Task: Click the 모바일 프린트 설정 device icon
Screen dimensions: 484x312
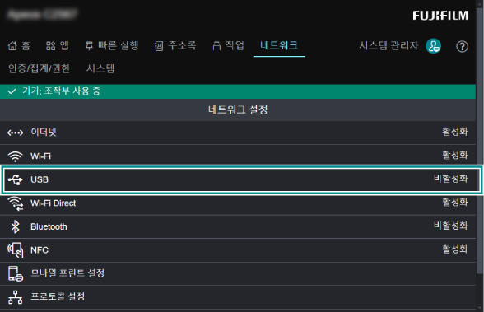Action: (x=15, y=273)
